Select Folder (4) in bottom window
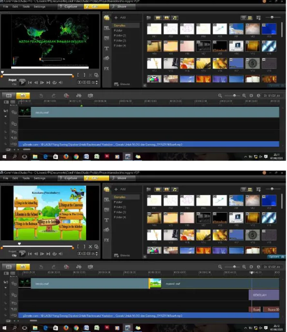This screenshot has height=332, width=287. [120, 217]
